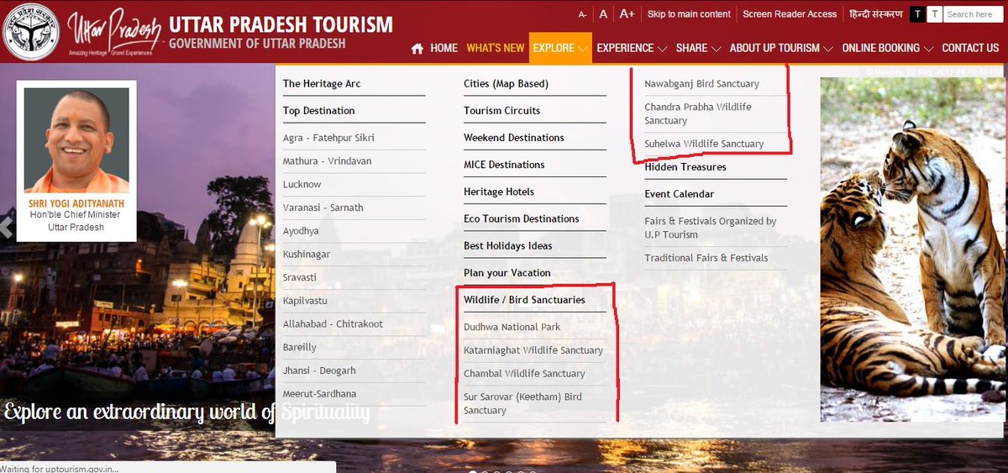
Task: Expand the SHARE dropdown menu
Action: point(698,48)
